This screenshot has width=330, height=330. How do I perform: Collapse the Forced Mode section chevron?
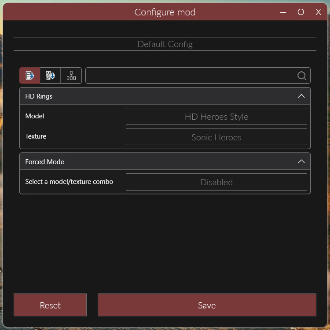coord(301,161)
